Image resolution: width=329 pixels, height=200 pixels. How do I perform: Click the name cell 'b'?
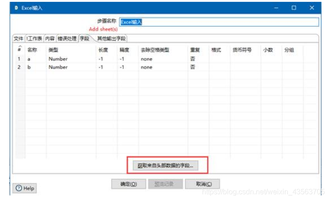pyautogui.click(x=29, y=67)
